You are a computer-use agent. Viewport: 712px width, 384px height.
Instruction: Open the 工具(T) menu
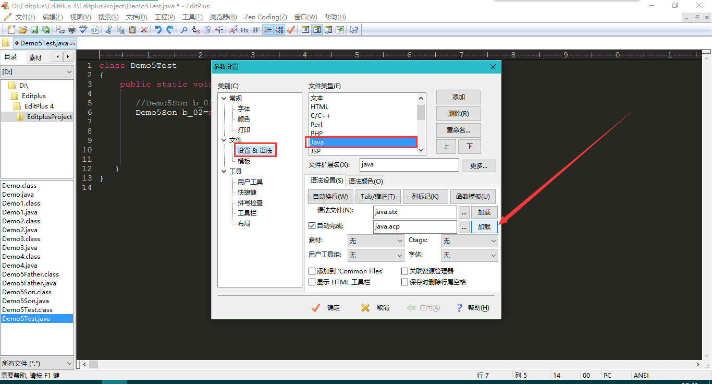192,17
